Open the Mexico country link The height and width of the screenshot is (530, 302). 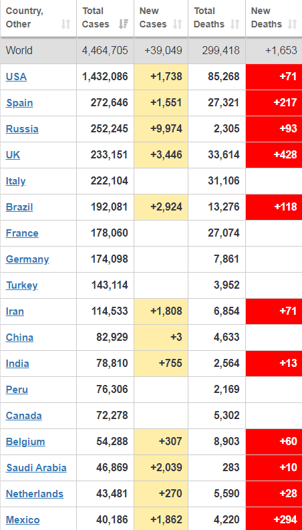click(23, 520)
